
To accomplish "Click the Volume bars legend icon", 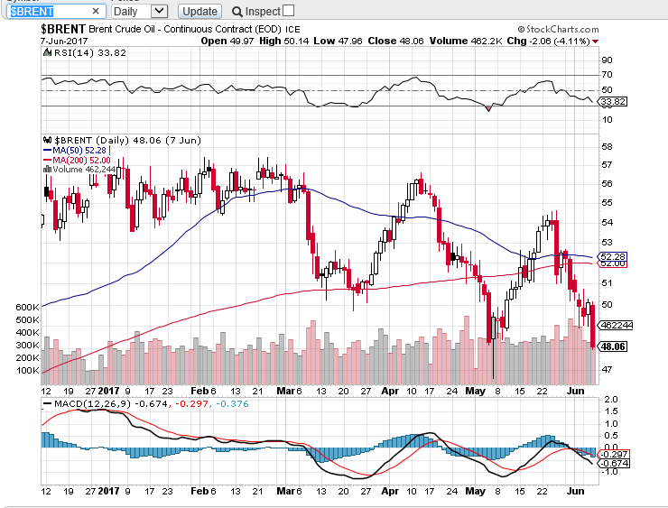I will (x=47, y=170).
